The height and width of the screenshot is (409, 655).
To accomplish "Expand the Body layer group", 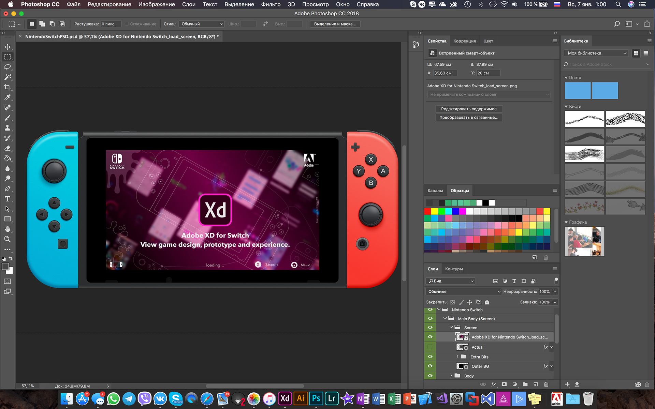I will click(x=451, y=376).
